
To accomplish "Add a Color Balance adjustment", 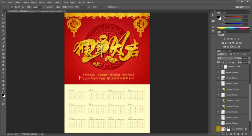I will [x=226, y=43].
